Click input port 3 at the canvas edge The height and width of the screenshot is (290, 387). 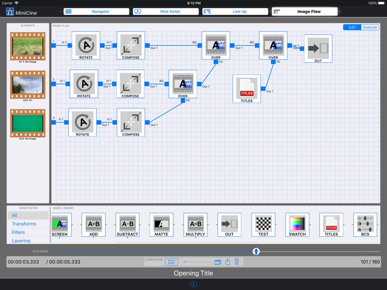(x=54, y=122)
